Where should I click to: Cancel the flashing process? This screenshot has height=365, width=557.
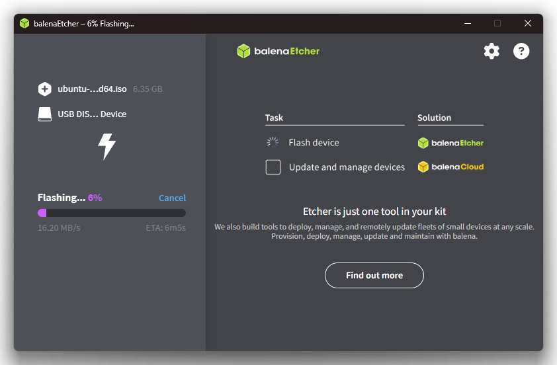[x=172, y=198]
